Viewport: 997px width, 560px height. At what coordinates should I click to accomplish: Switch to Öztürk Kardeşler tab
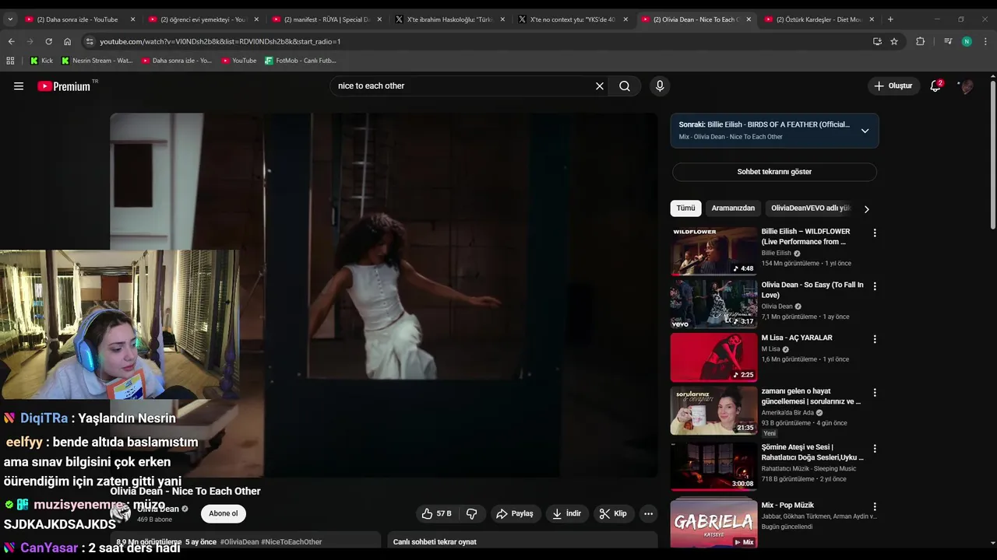point(818,19)
